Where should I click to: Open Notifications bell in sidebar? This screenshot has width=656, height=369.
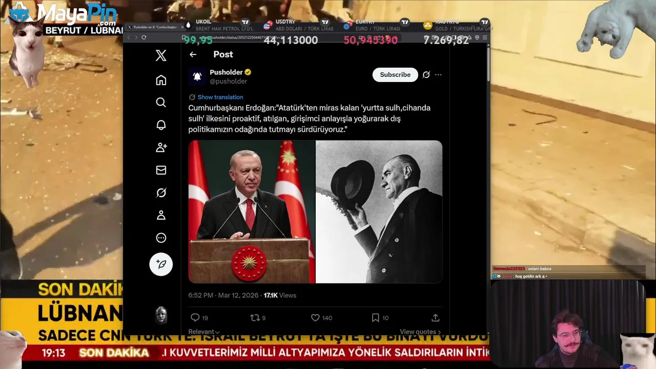(x=161, y=125)
